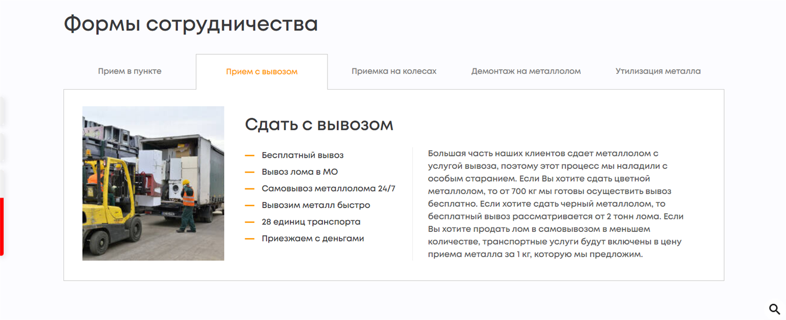
Task: Click the red side tab on left edge
Action: tap(2, 226)
